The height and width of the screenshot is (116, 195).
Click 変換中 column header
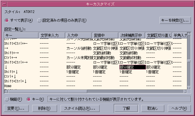[x=105, y=35]
